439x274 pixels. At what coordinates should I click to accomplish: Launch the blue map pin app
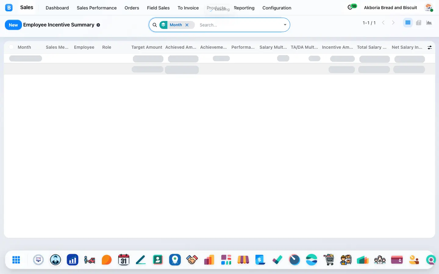pos(175,260)
